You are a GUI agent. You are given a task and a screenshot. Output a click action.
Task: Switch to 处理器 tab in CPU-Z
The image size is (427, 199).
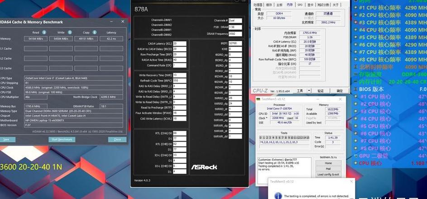pos(258,5)
